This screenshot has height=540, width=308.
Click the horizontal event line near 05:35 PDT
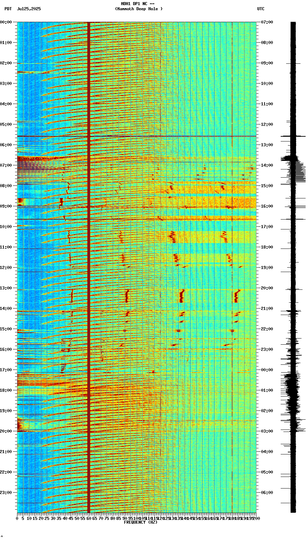point(137,136)
